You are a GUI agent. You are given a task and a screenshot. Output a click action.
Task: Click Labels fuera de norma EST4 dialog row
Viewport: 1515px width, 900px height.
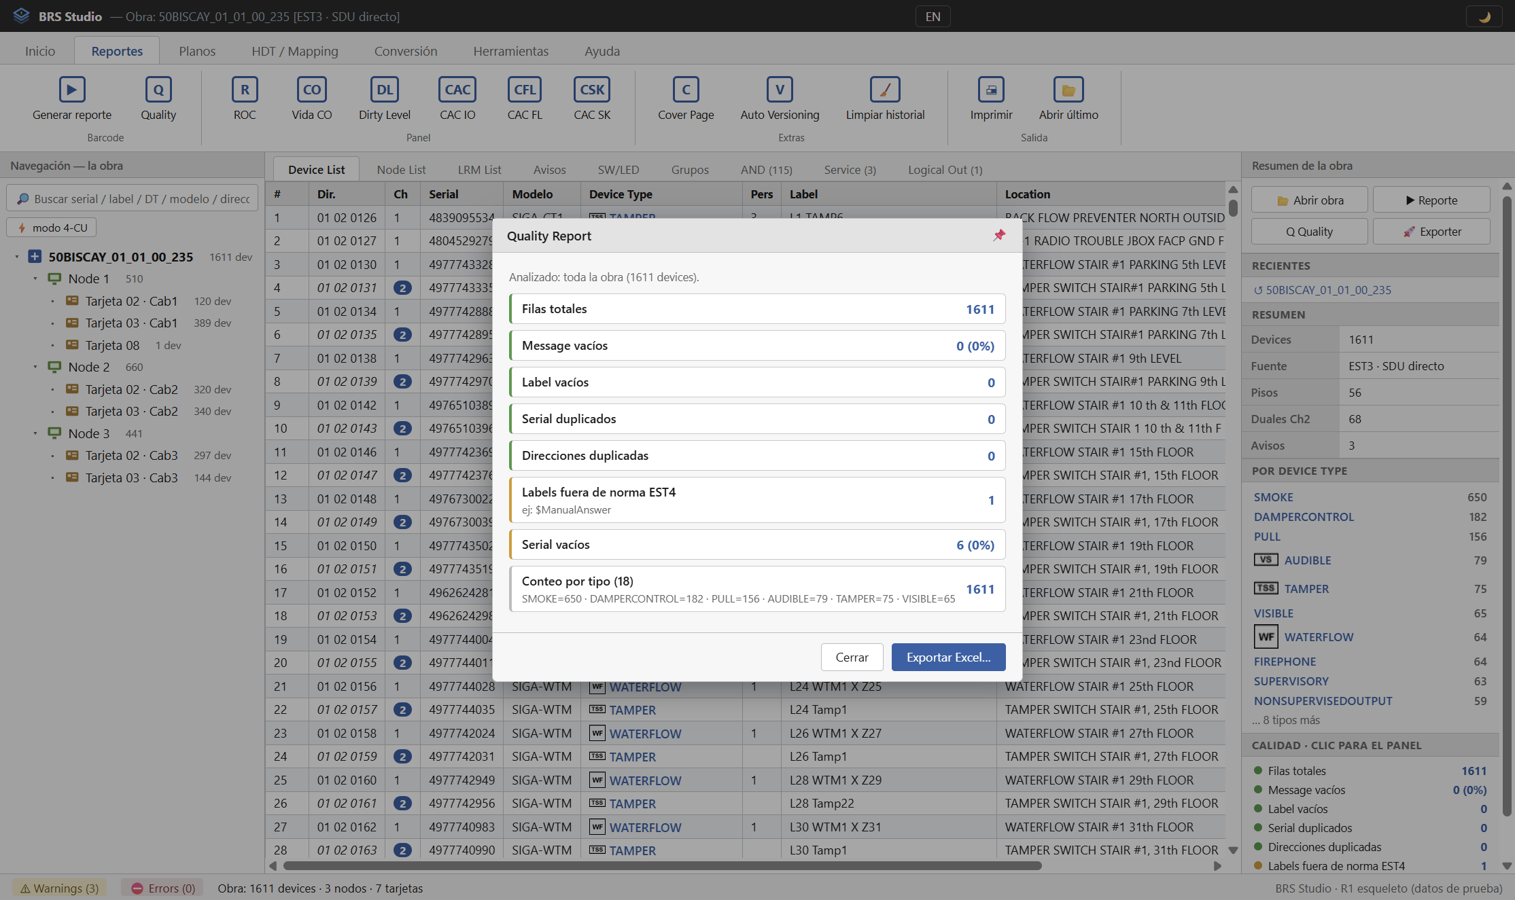[x=756, y=500]
